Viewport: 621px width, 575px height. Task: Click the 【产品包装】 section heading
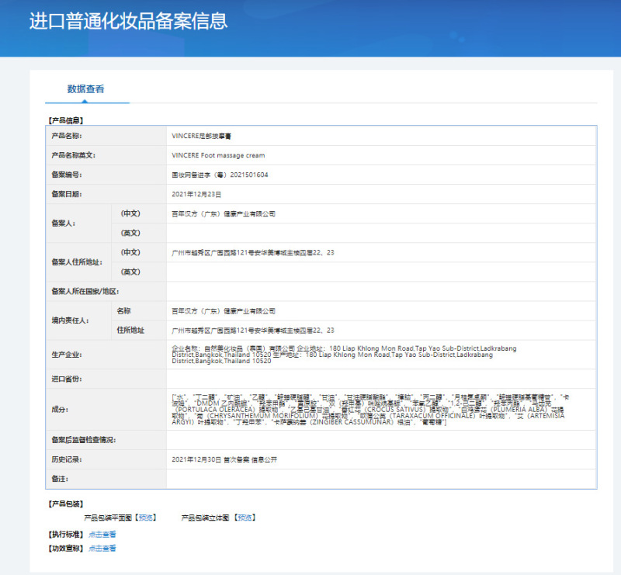coord(66,504)
